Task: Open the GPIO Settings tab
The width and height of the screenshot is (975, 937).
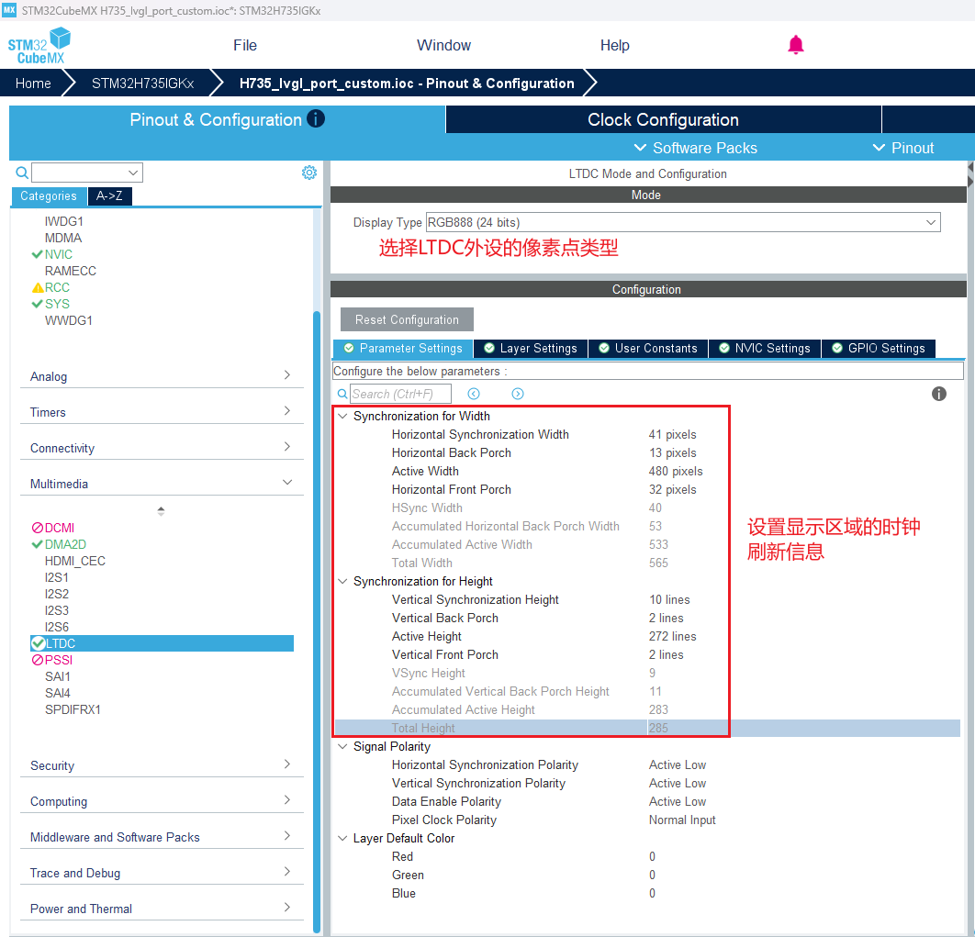Action: (x=878, y=348)
